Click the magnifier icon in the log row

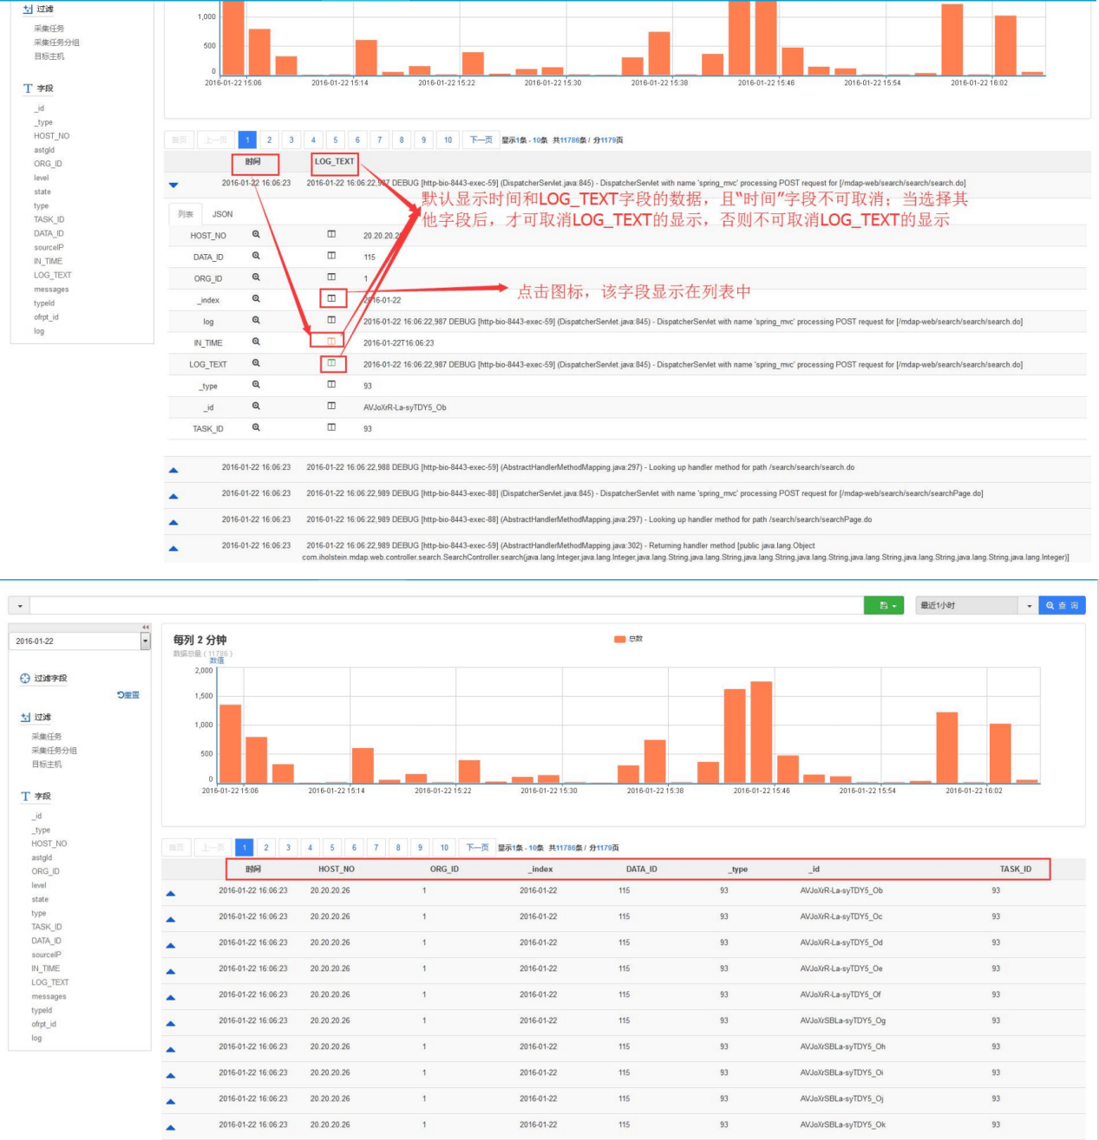pyautogui.click(x=256, y=321)
